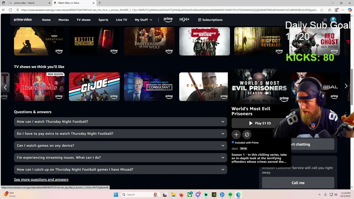Image resolution: width=354 pixels, height=199 pixels.
Task: Open the MGM+ channel logo
Action: coord(184,20)
